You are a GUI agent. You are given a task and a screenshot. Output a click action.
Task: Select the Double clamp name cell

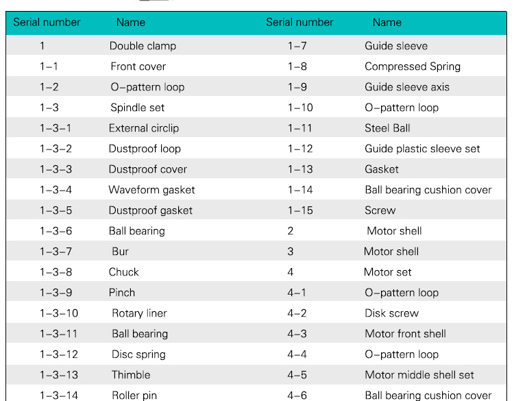(143, 46)
